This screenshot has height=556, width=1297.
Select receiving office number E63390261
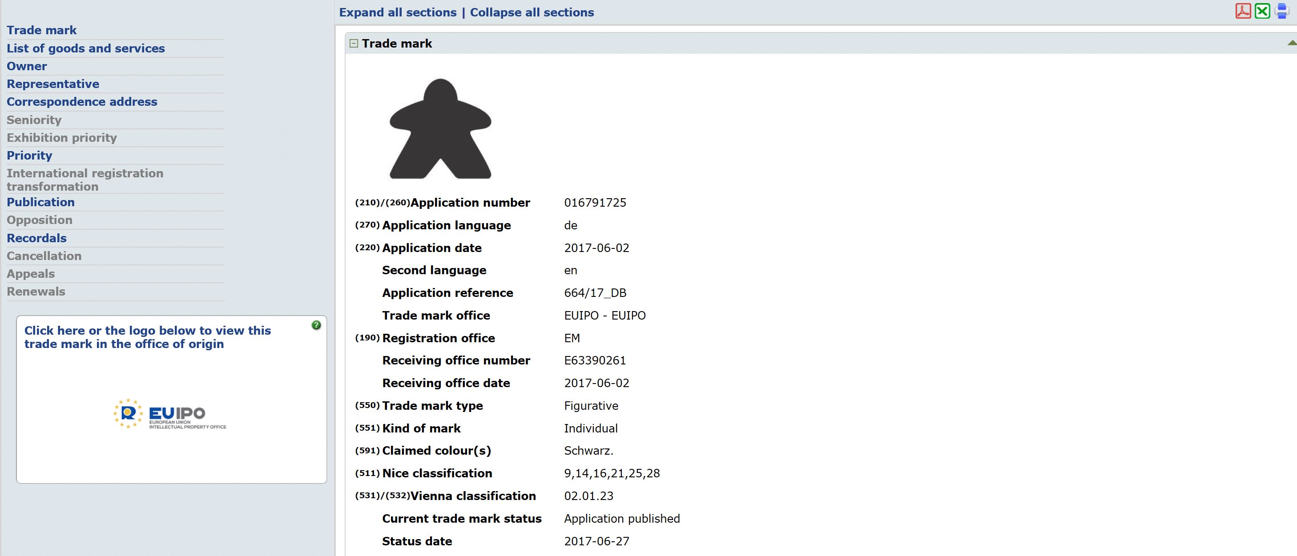pos(595,360)
